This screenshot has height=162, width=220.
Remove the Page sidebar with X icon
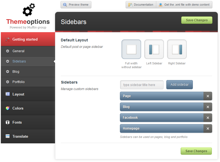[x=208, y=96]
